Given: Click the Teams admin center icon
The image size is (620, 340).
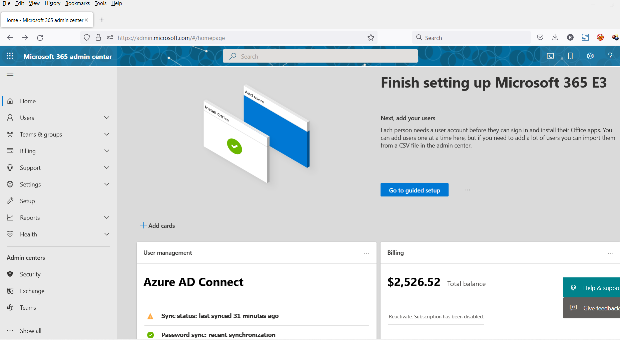Looking at the screenshot, I should [x=10, y=307].
